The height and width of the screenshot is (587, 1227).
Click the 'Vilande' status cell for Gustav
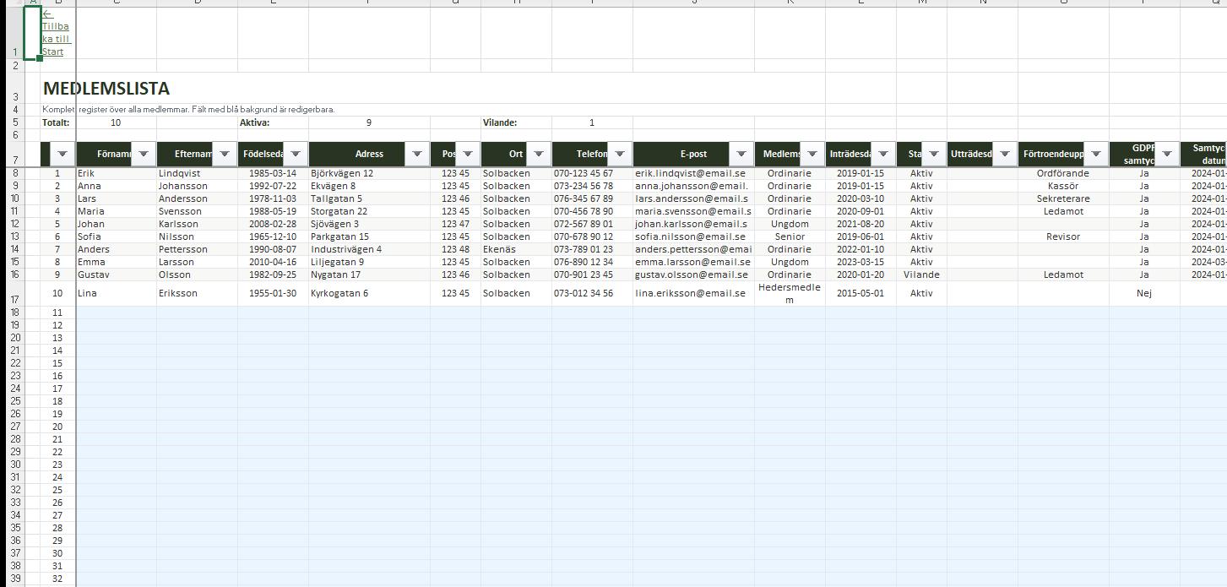click(x=920, y=274)
